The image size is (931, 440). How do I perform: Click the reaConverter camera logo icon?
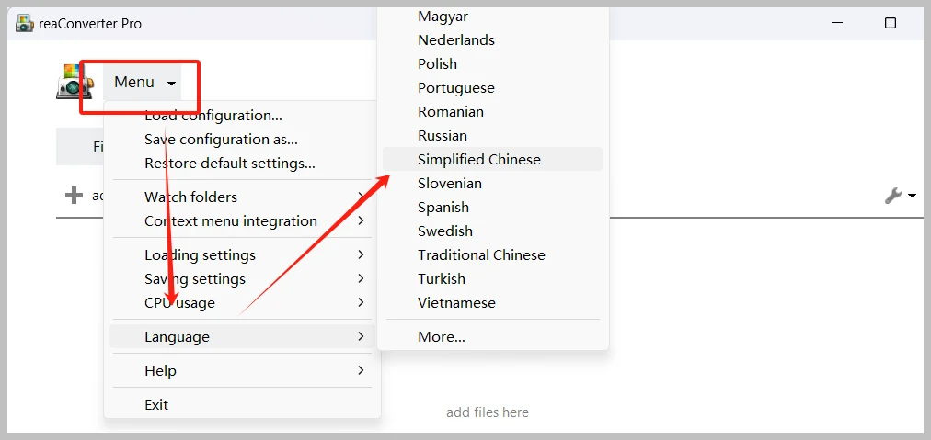pos(74,83)
